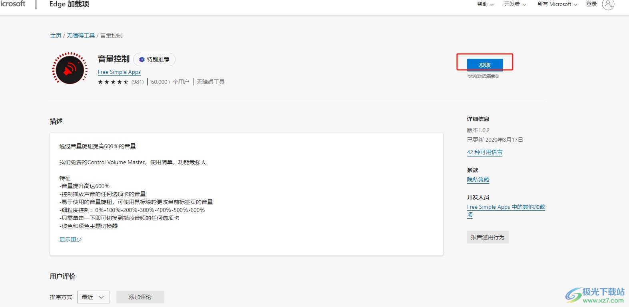Click the 版本1.0.2 version text
The width and height of the screenshot is (629, 307).
tap(478, 130)
